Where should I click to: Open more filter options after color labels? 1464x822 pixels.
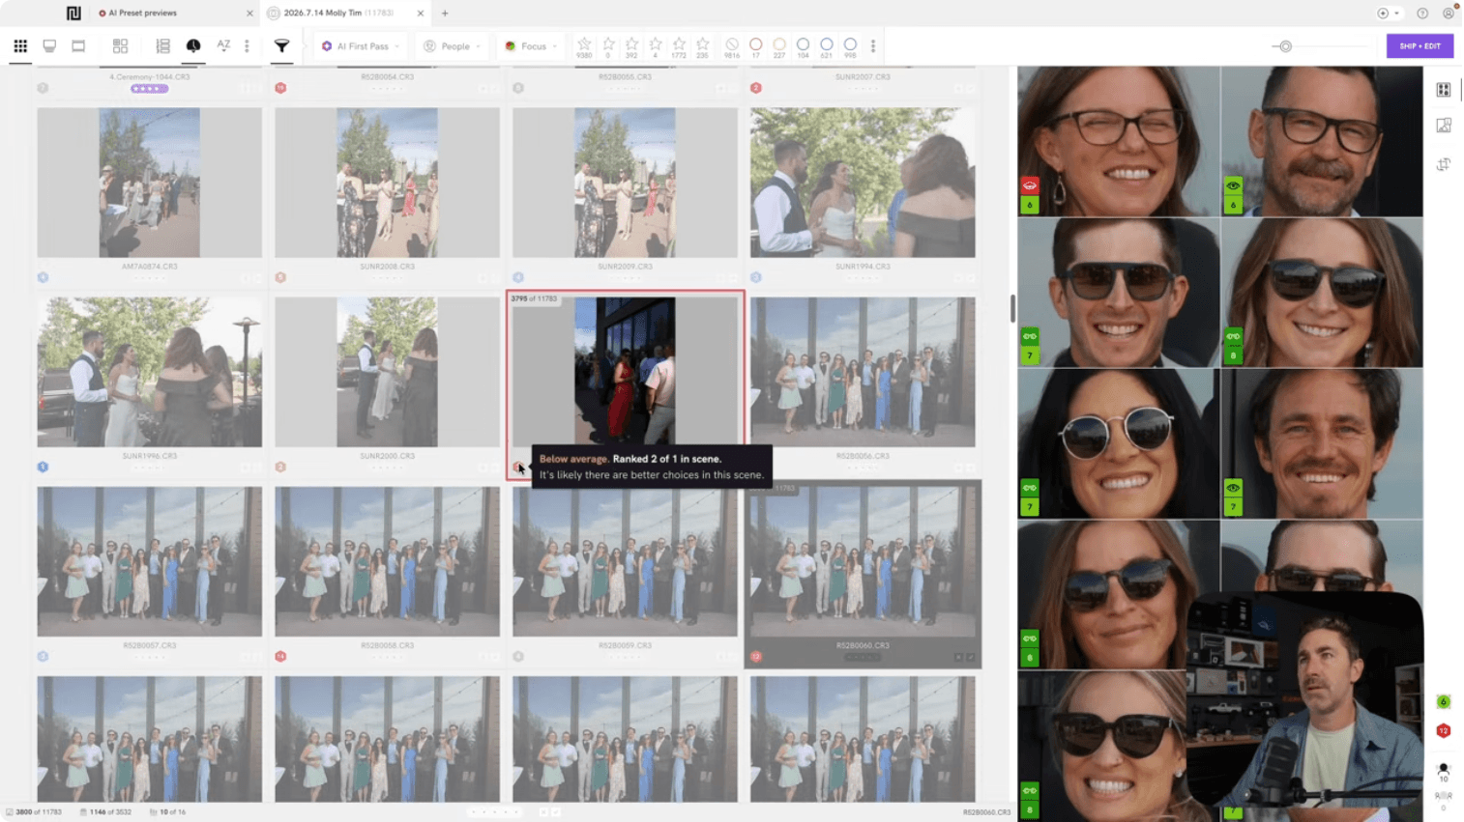[872, 46]
